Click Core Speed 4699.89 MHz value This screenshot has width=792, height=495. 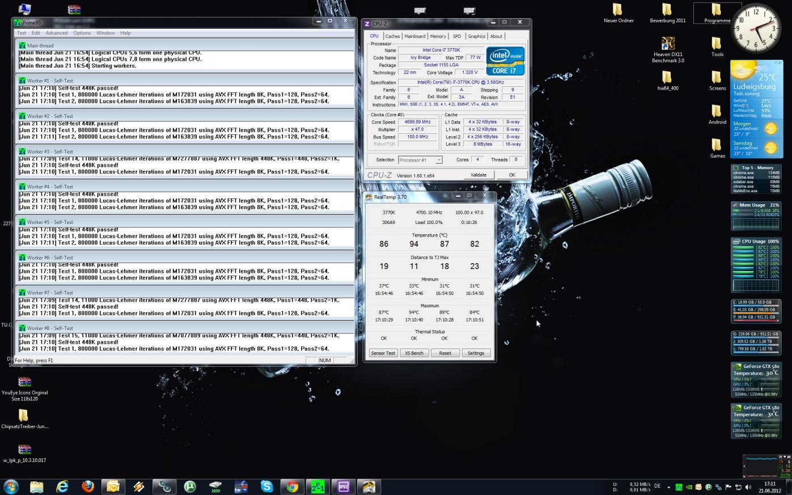coord(417,122)
